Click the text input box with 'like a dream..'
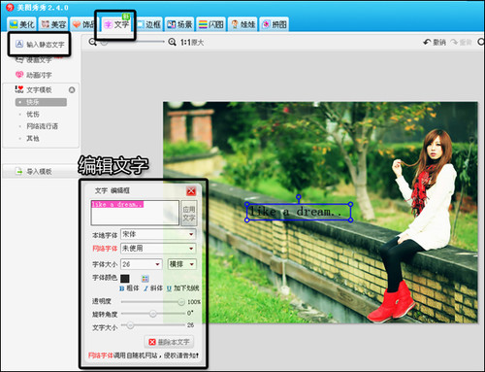Image resolution: width=485 pixels, height=372 pixels. pos(135,213)
